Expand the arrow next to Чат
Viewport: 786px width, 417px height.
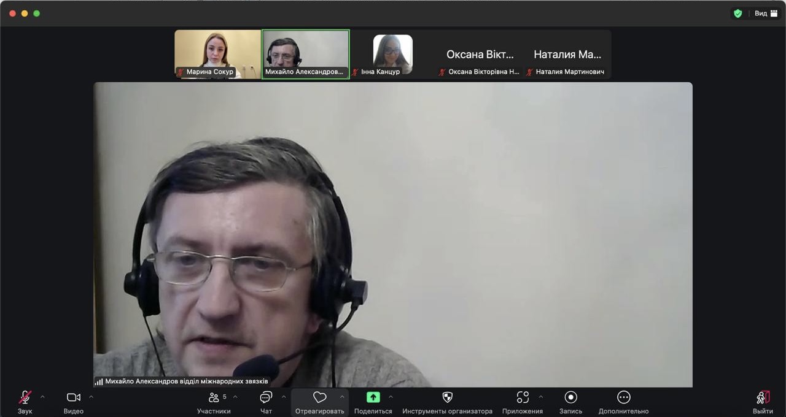pyautogui.click(x=284, y=397)
